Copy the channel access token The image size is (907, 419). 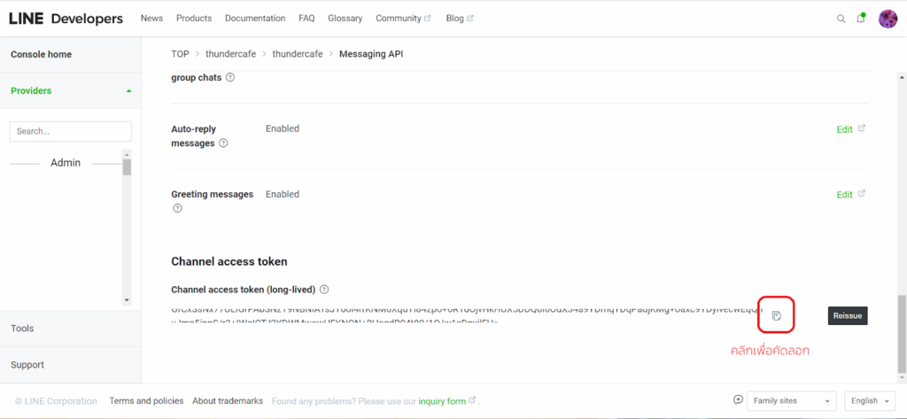coord(777,315)
